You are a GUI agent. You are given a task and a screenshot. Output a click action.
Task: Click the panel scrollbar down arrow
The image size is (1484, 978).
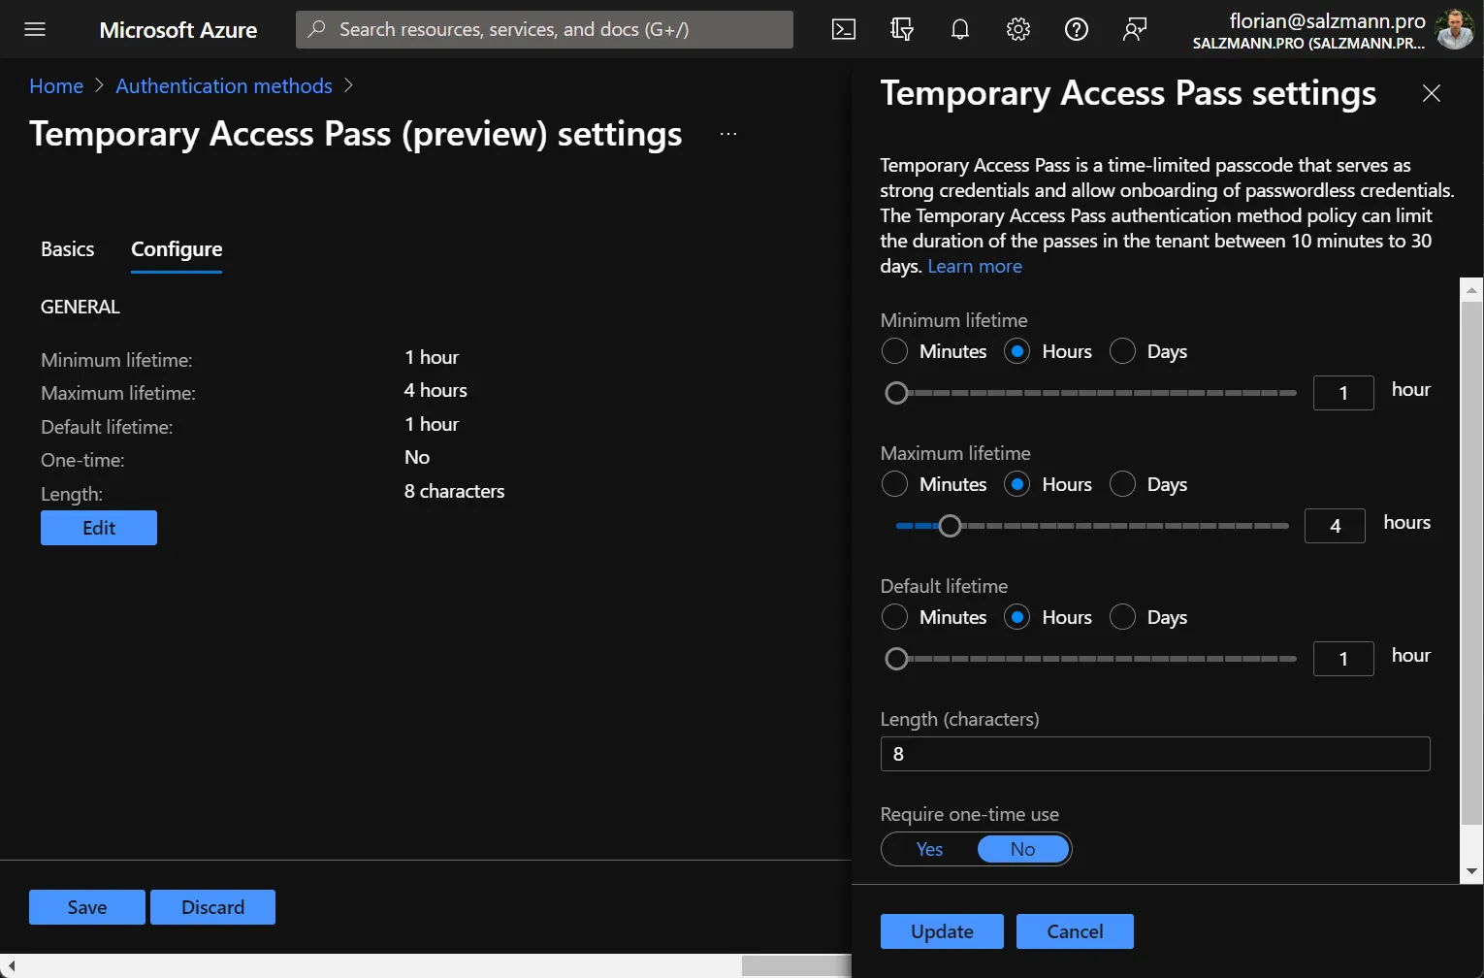1472,871
